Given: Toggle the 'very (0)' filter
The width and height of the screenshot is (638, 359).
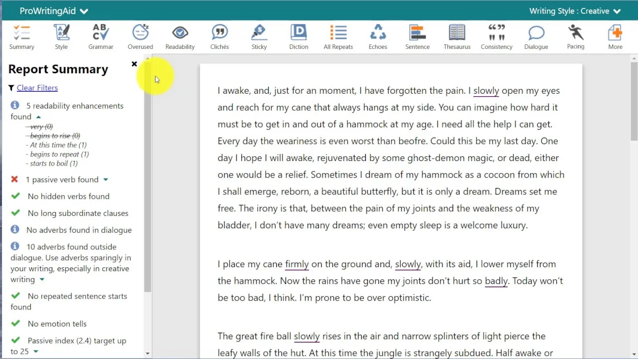Looking at the screenshot, I should pos(39,127).
